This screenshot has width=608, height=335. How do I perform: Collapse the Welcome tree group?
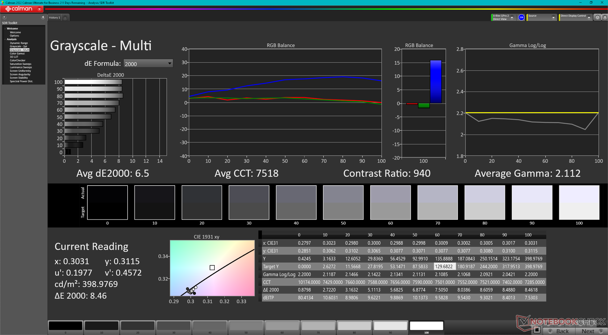tap(5, 28)
